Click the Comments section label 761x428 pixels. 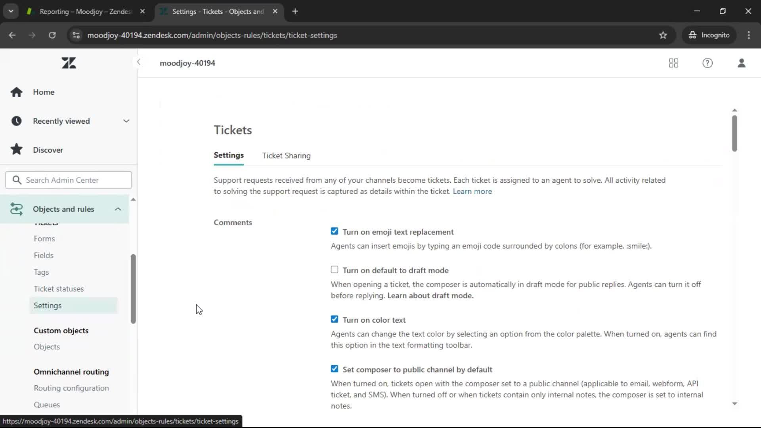tap(233, 222)
